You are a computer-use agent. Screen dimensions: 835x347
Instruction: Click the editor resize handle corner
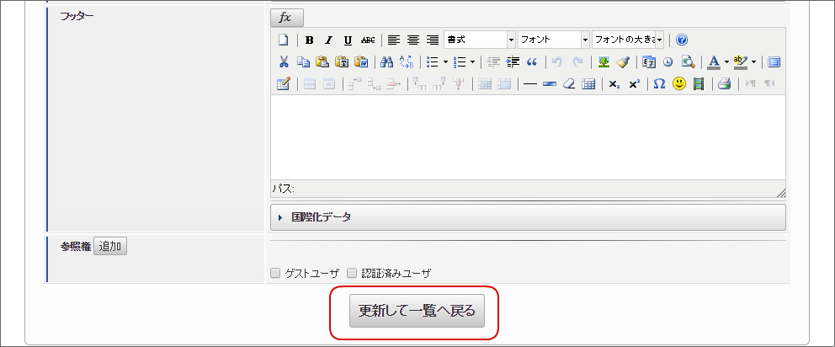point(780,193)
